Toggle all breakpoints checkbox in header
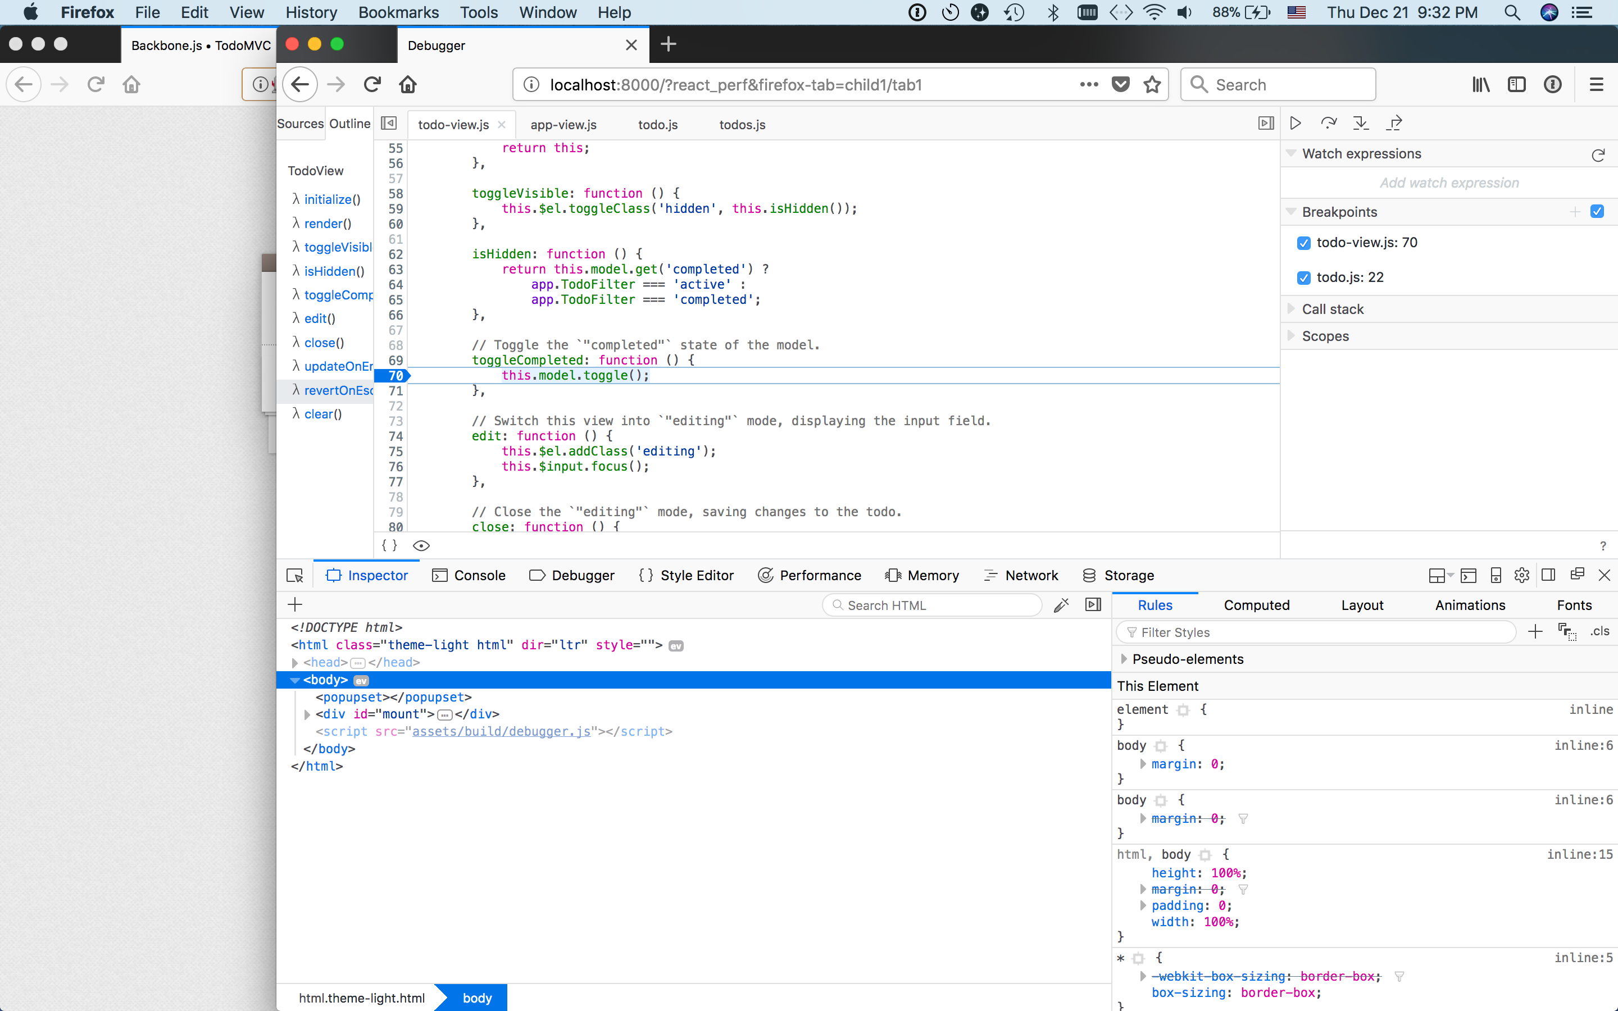1618x1011 pixels. pyautogui.click(x=1597, y=211)
